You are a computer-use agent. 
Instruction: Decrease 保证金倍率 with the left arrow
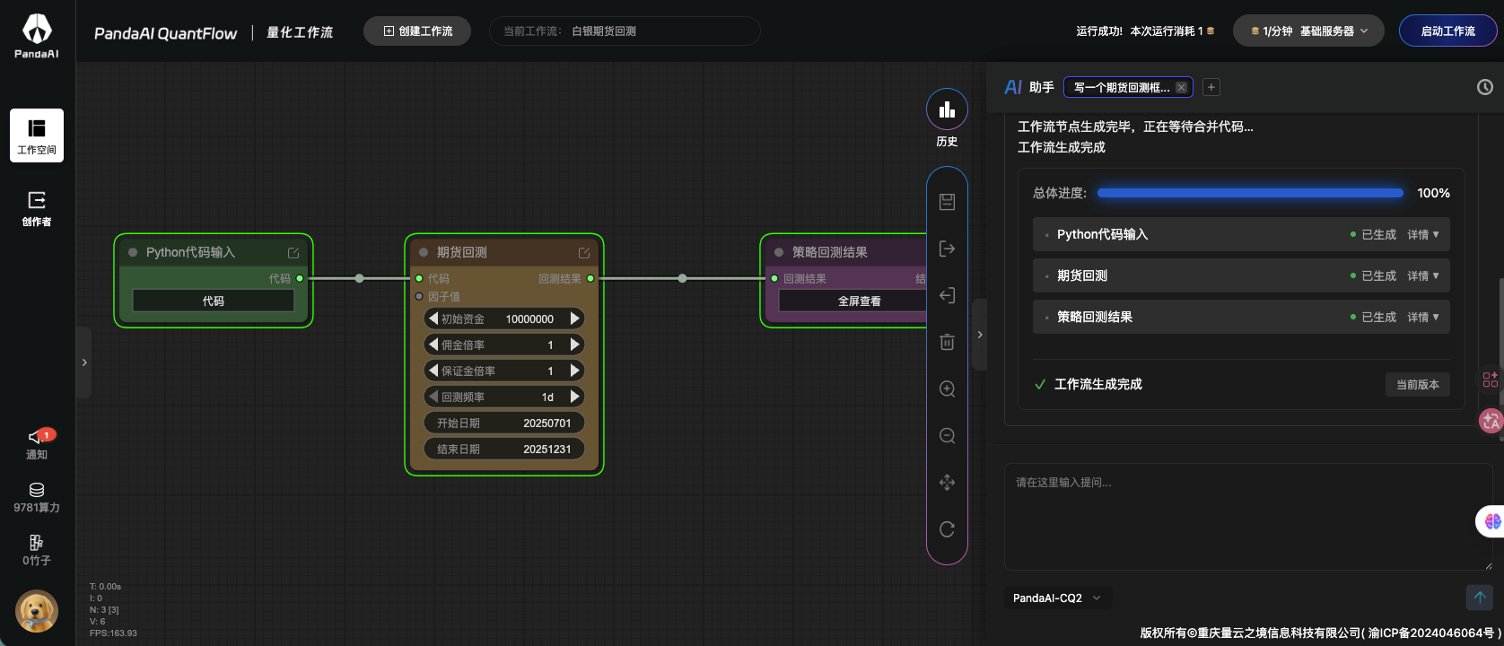tap(433, 371)
